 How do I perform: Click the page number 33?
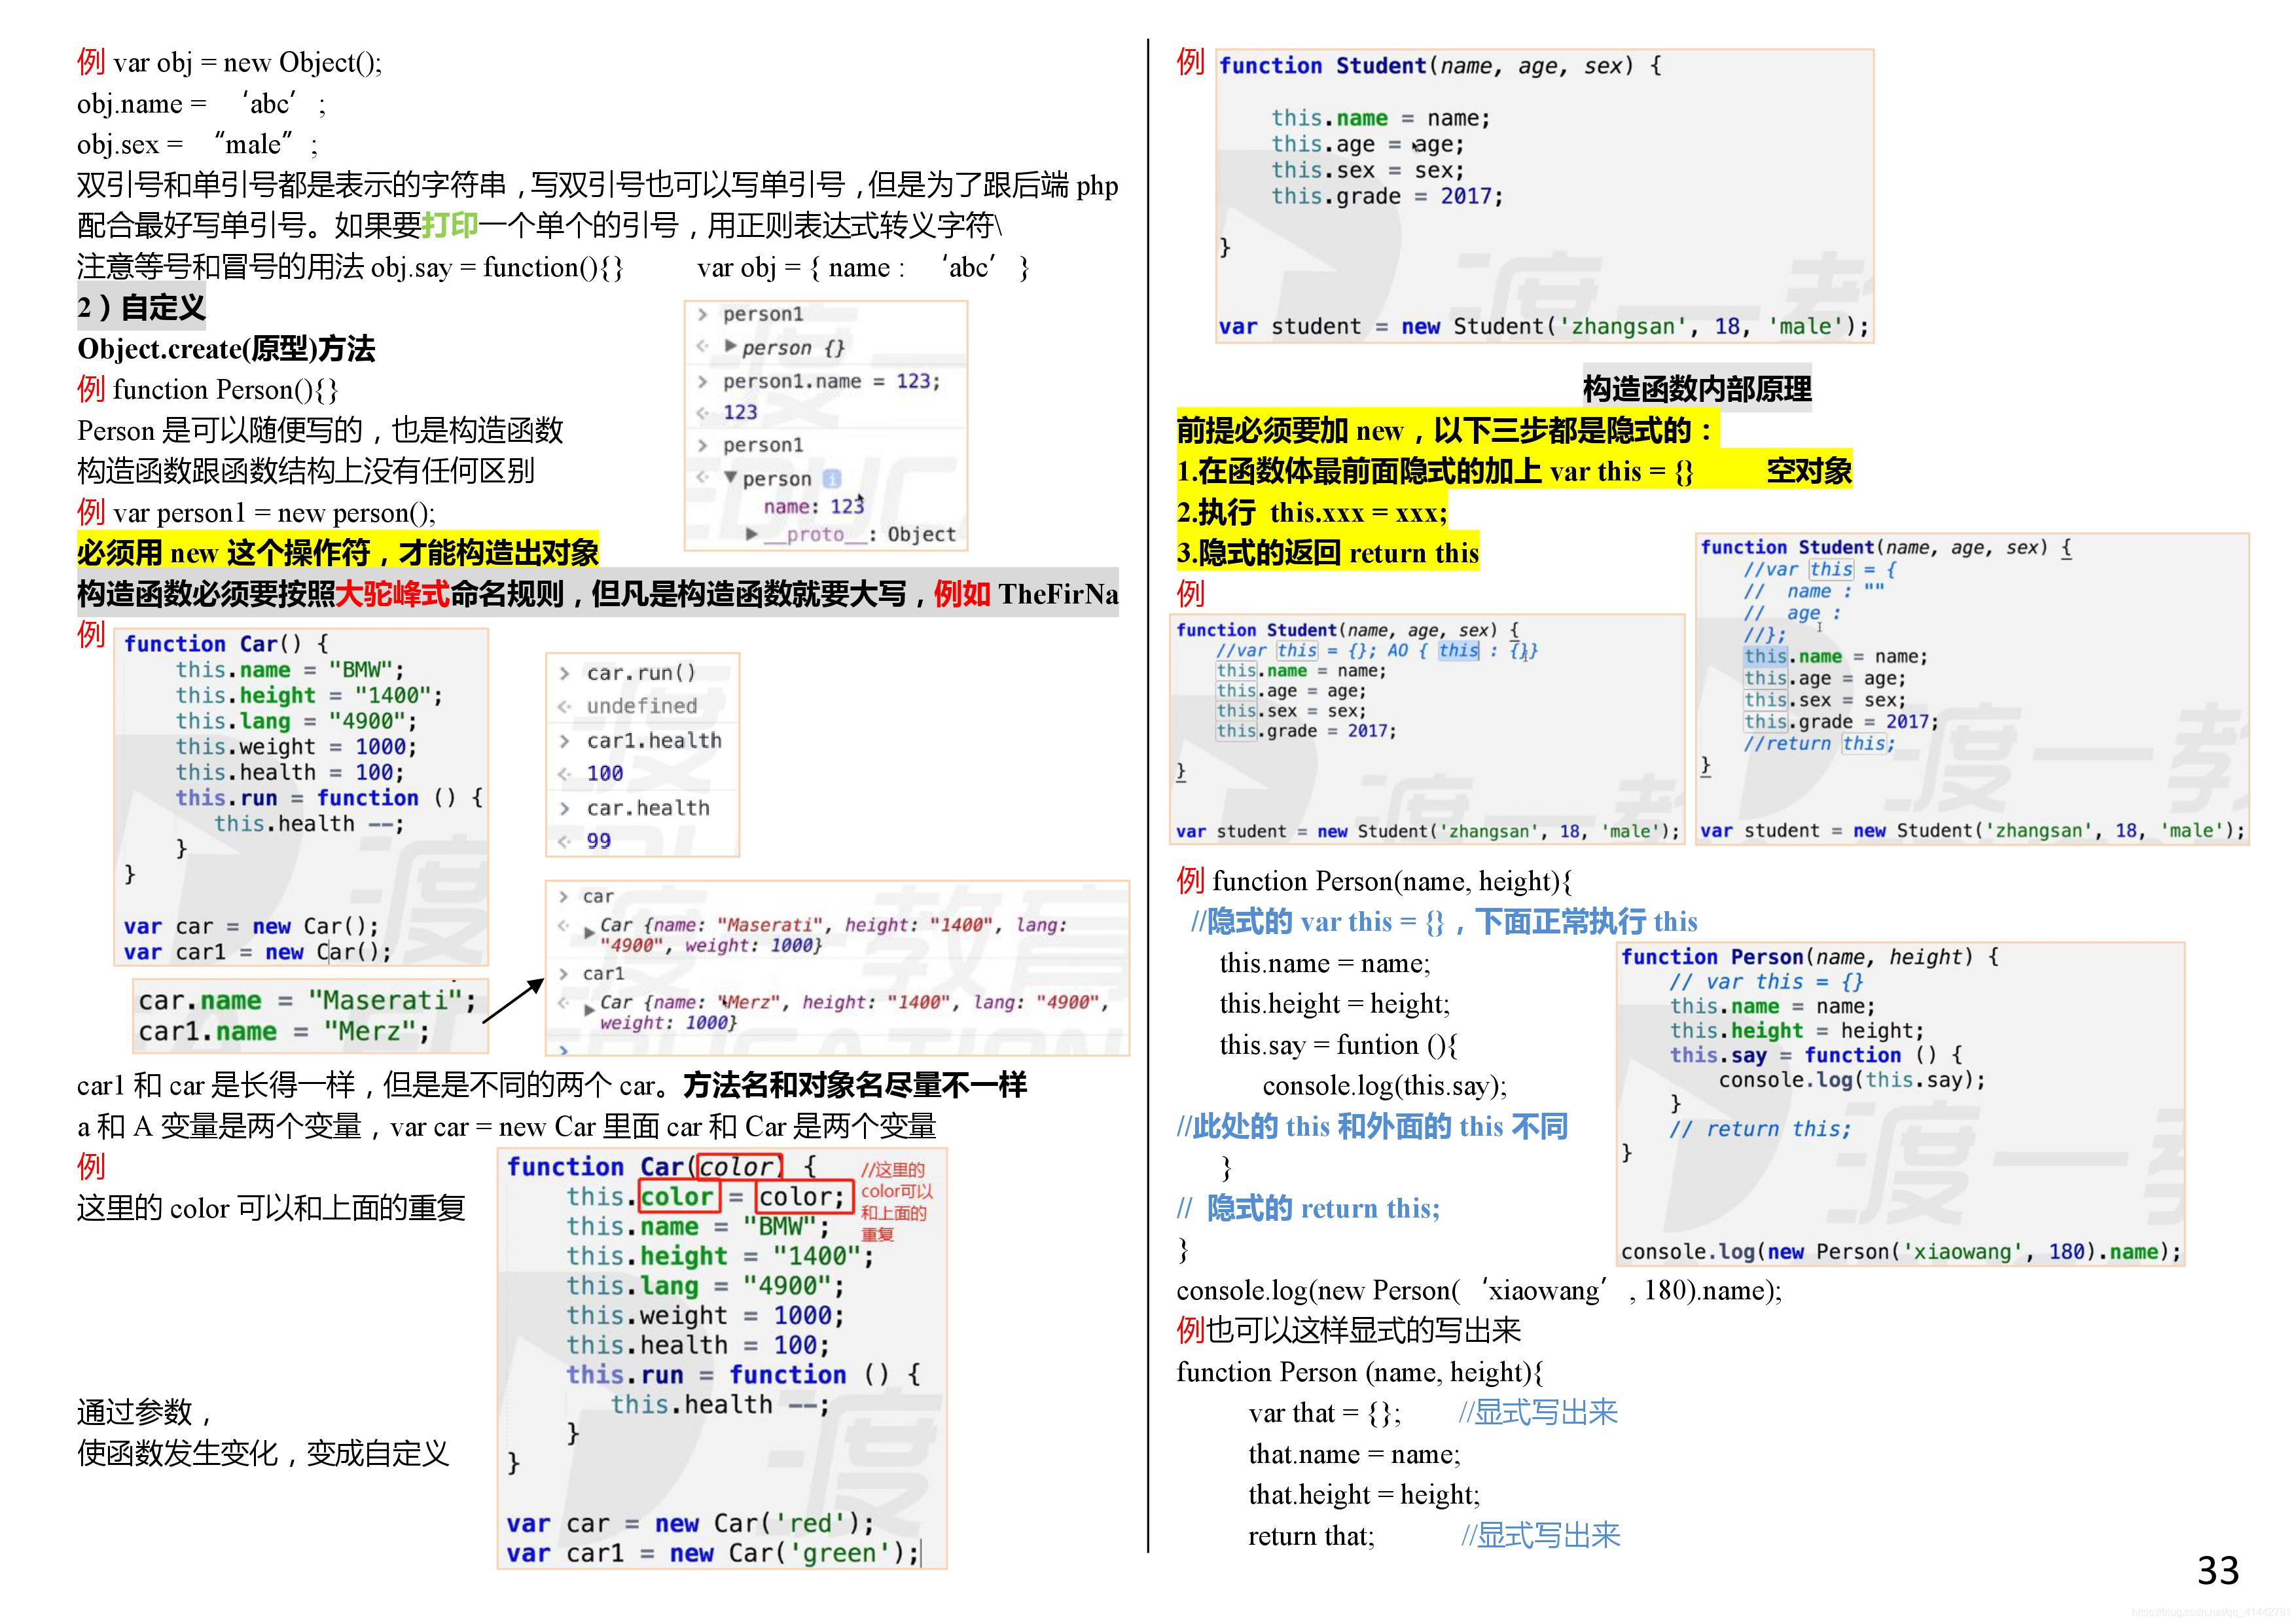tap(2217, 1570)
